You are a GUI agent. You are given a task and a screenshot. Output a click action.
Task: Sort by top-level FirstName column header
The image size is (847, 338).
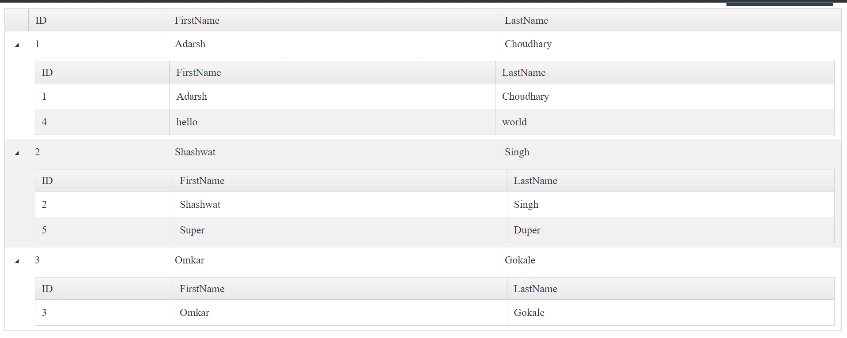tap(197, 20)
